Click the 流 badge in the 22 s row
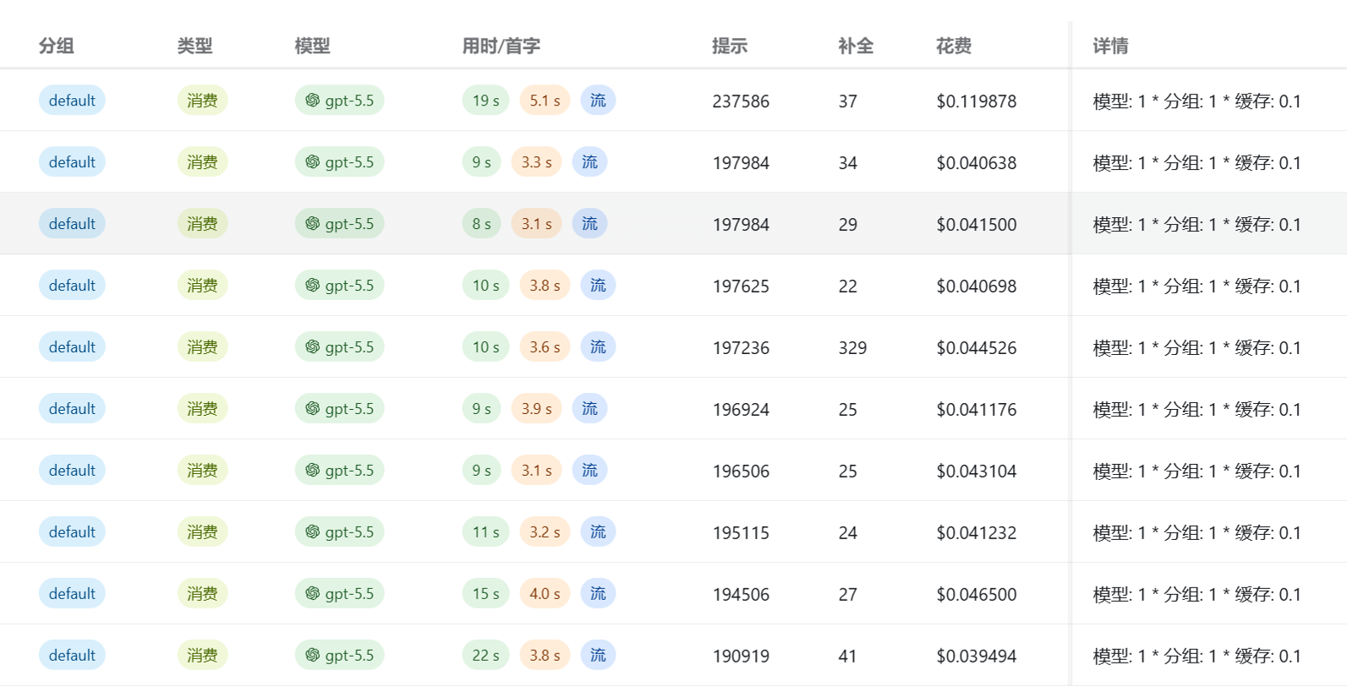 click(598, 655)
